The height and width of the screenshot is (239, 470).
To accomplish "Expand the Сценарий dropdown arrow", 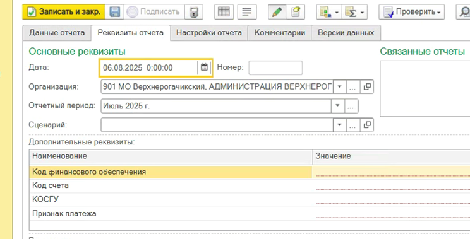I will [x=340, y=125].
